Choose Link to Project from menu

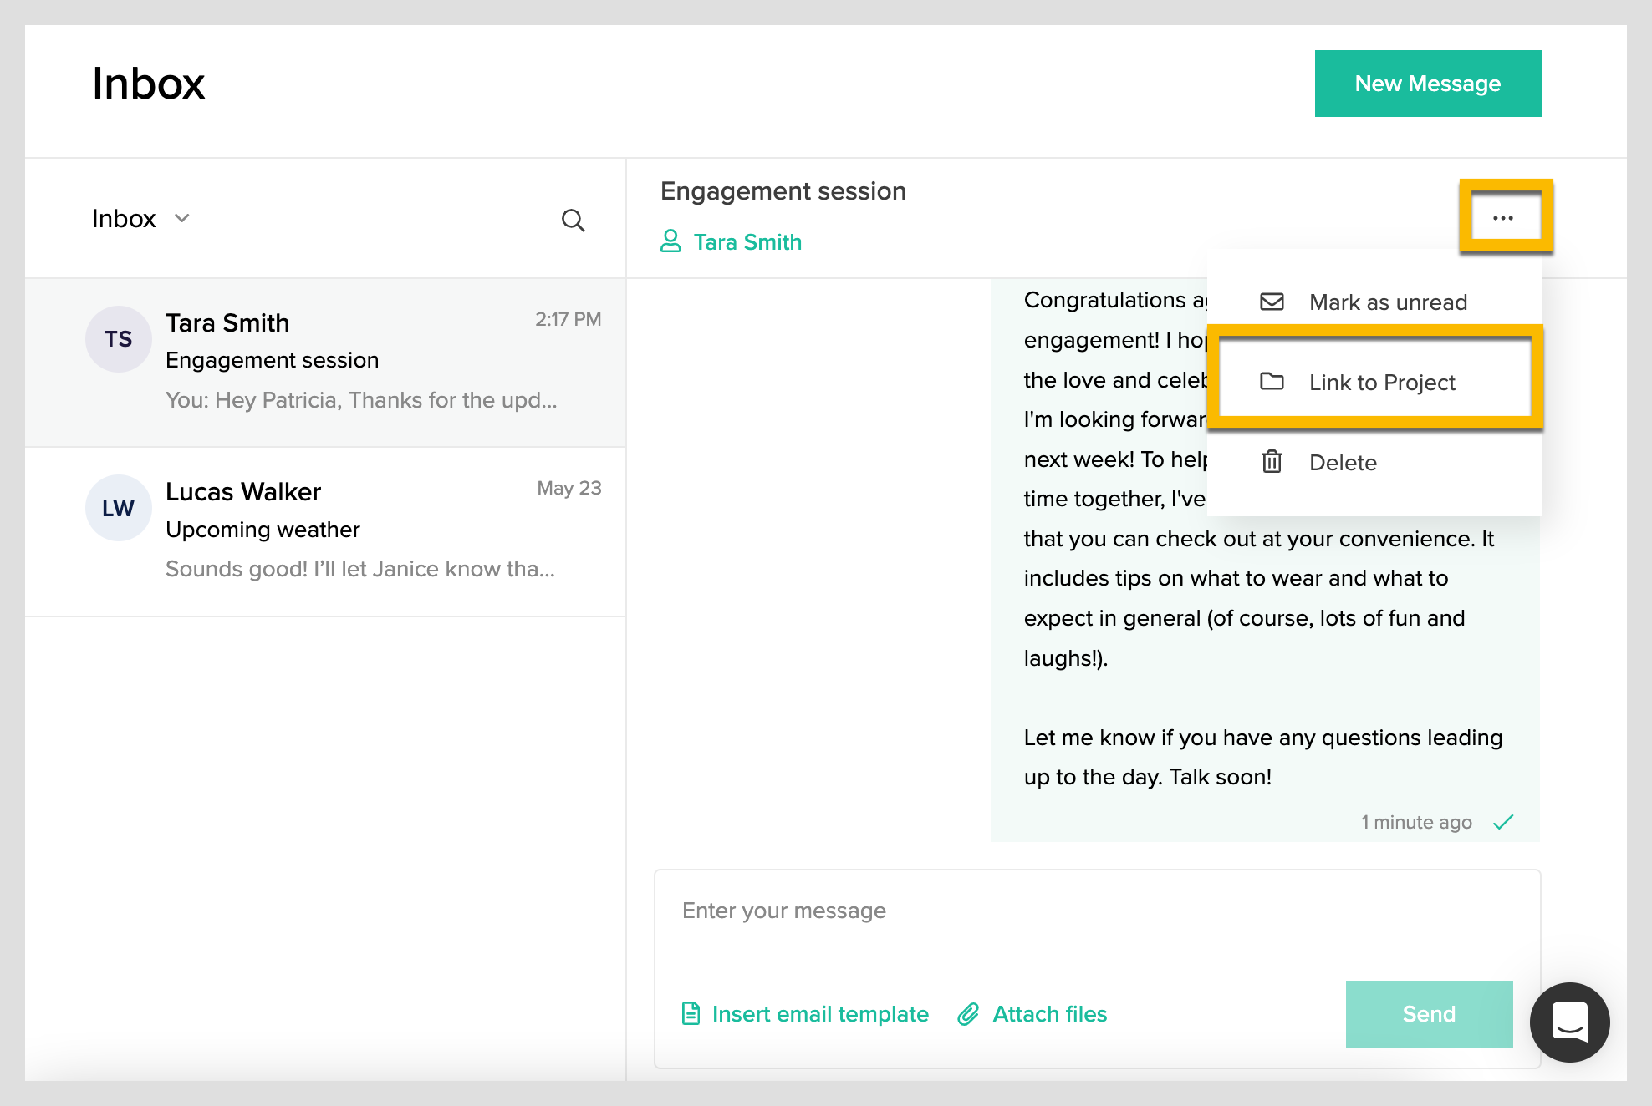click(1381, 383)
